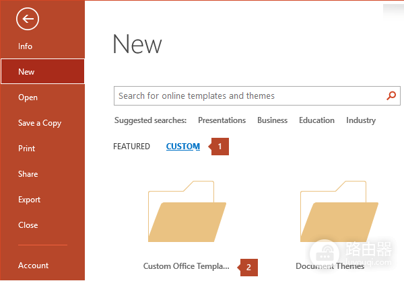Click the back arrow circle icon

click(x=28, y=19)
